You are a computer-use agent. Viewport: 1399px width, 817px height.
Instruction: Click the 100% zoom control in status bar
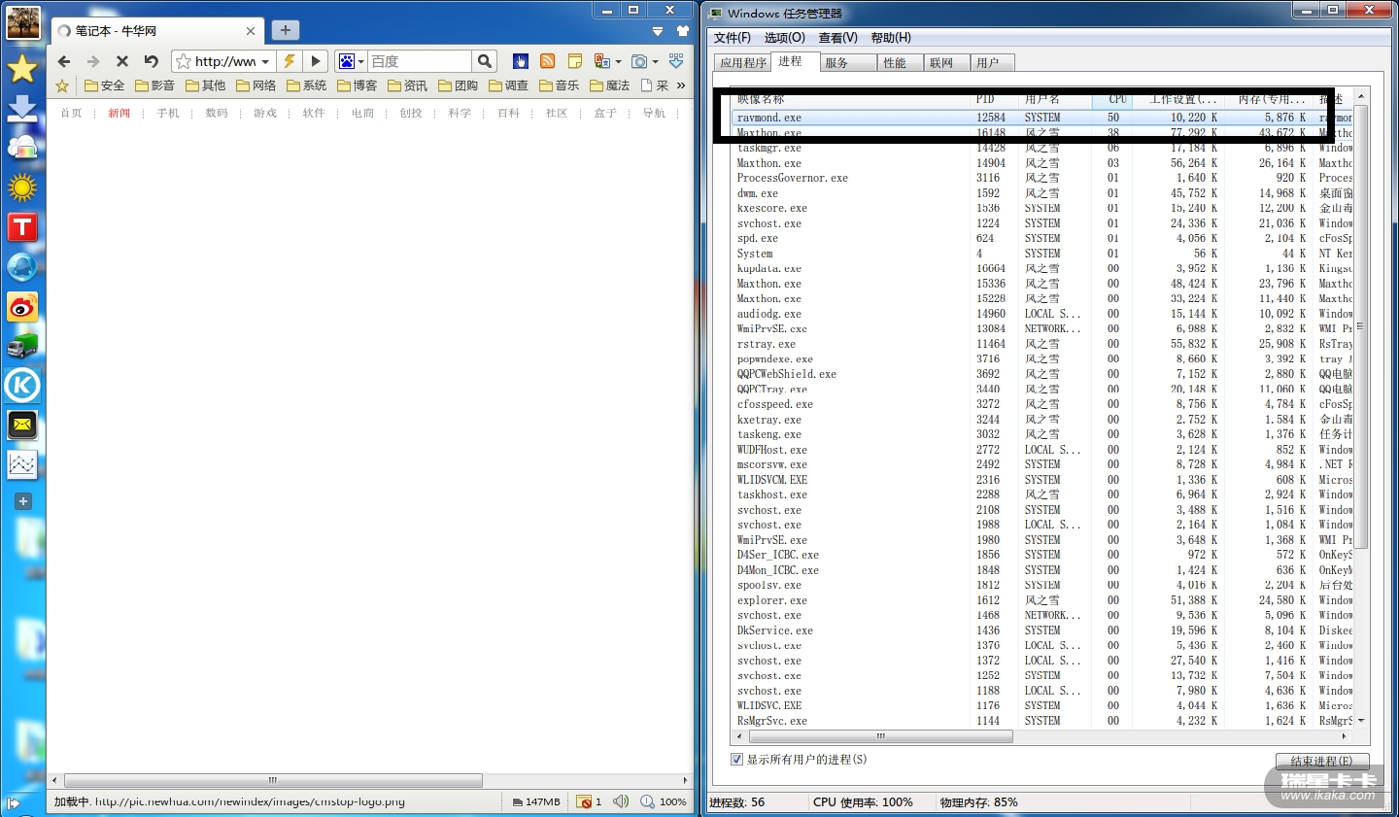point(665,801)
